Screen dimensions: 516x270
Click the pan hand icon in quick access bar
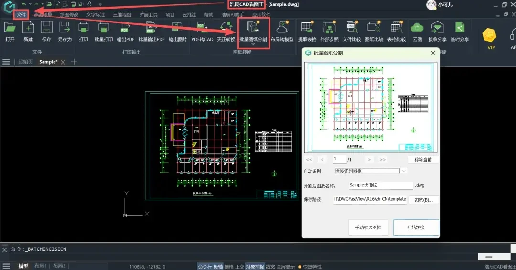pyautogui.click(x=89, y=4)
